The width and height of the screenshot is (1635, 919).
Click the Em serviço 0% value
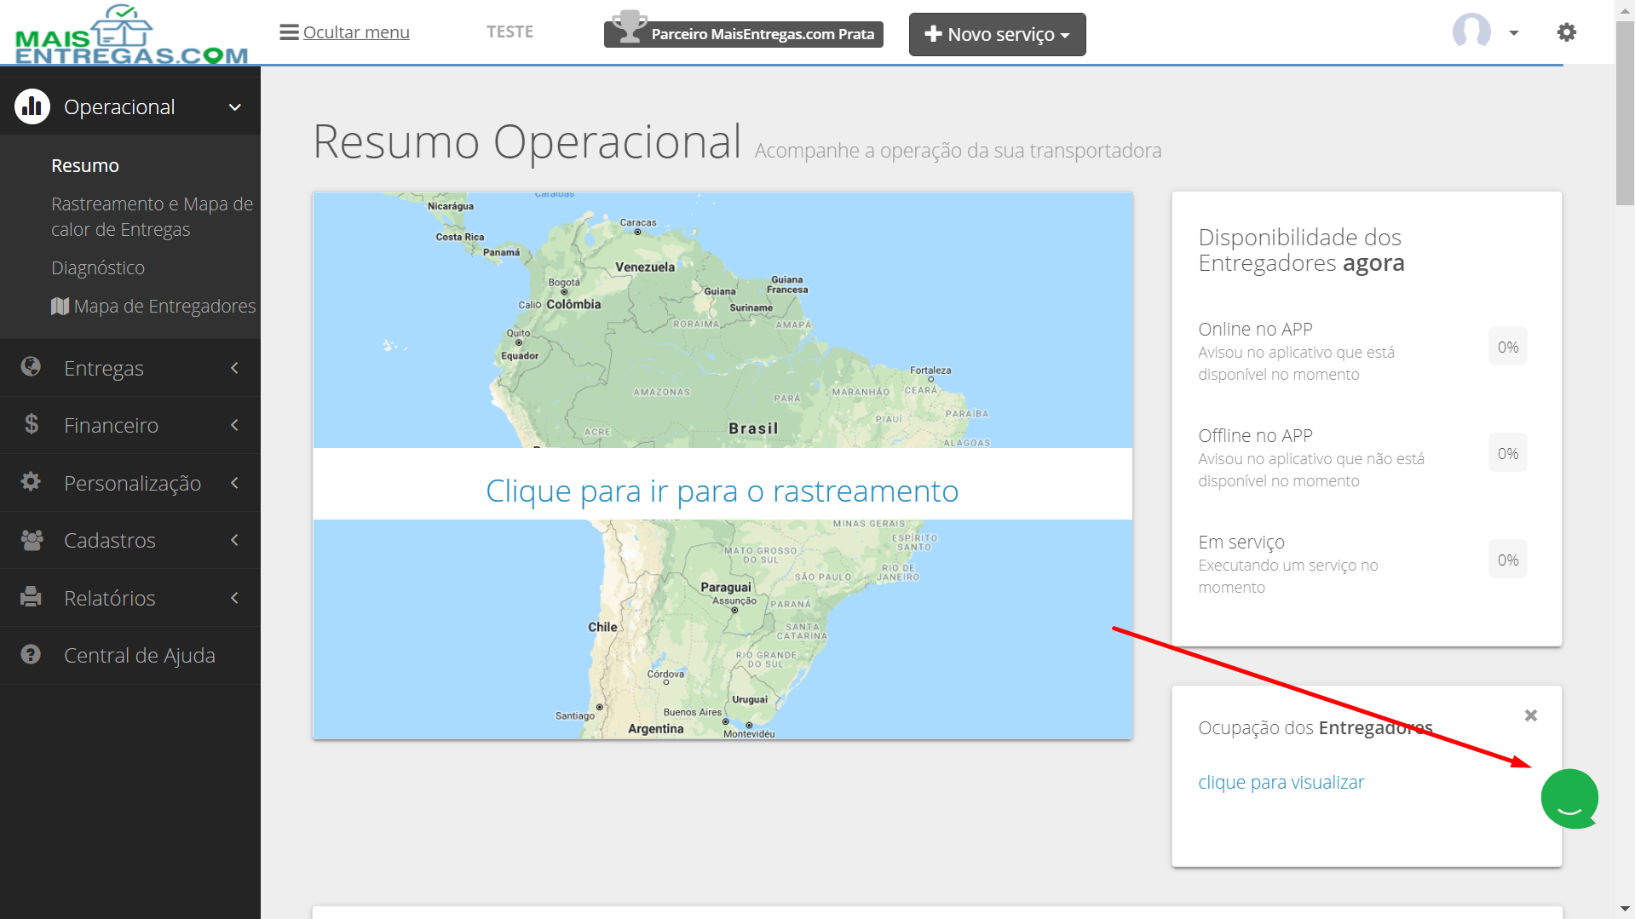pos(1507,560)
